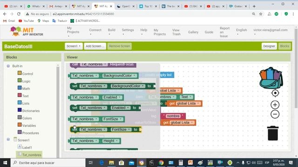Click the browser zoom magnifier icon
298x167 pixels.
coord(253,14)
